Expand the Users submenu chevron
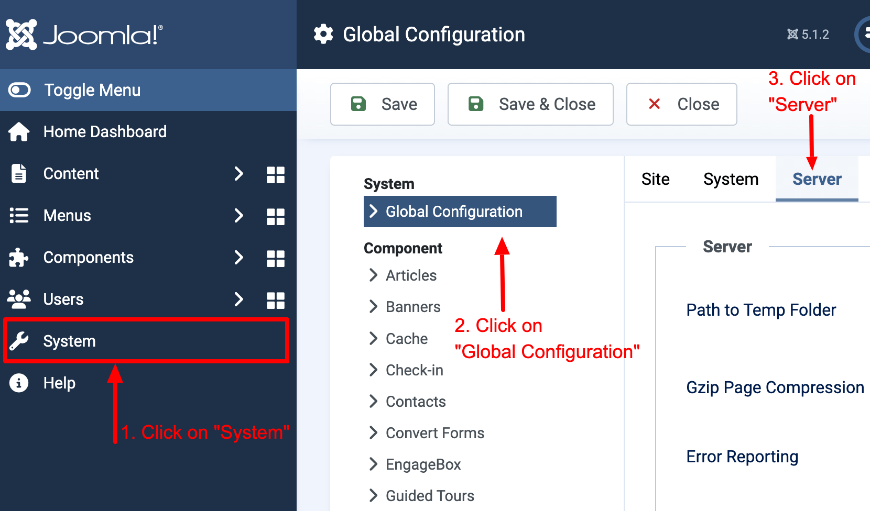Screen dimensions: 870x511 (239, 299)
